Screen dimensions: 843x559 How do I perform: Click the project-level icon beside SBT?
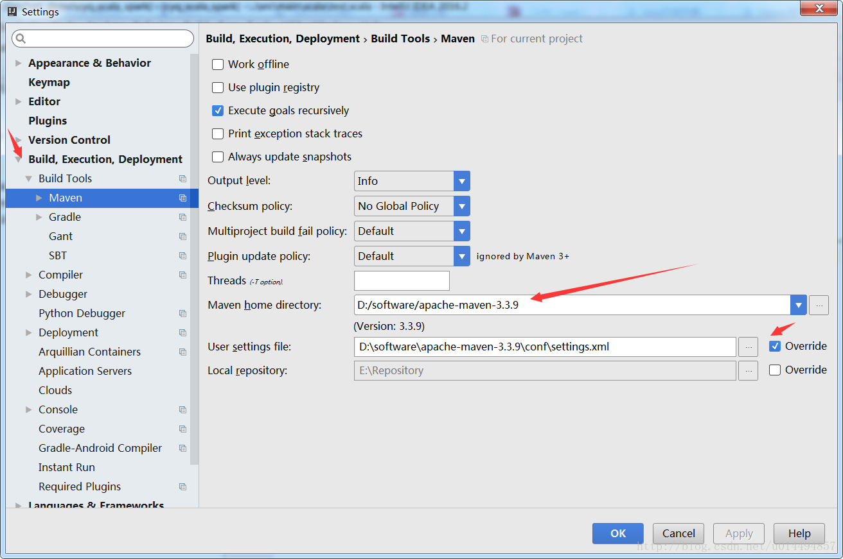click(x=182, y=255)
